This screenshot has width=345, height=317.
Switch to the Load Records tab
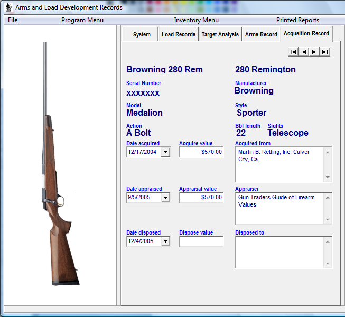(x=179, y=34)
